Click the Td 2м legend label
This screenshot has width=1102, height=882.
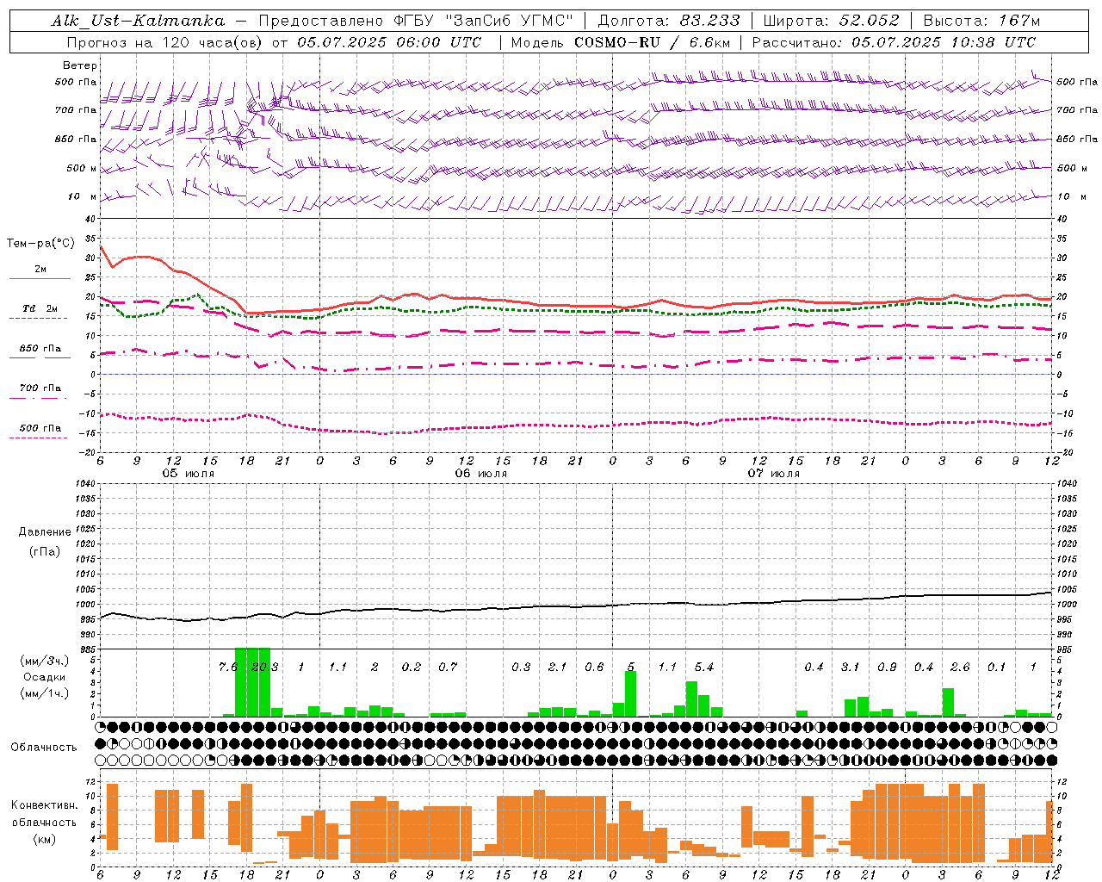[40, 308]
